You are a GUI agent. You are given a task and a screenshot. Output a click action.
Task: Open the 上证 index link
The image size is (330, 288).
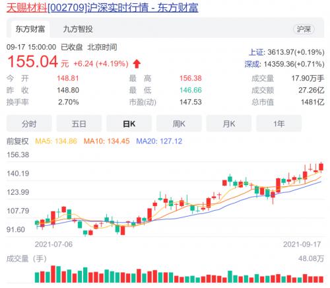pyautogui.click(x=257, y=52)
